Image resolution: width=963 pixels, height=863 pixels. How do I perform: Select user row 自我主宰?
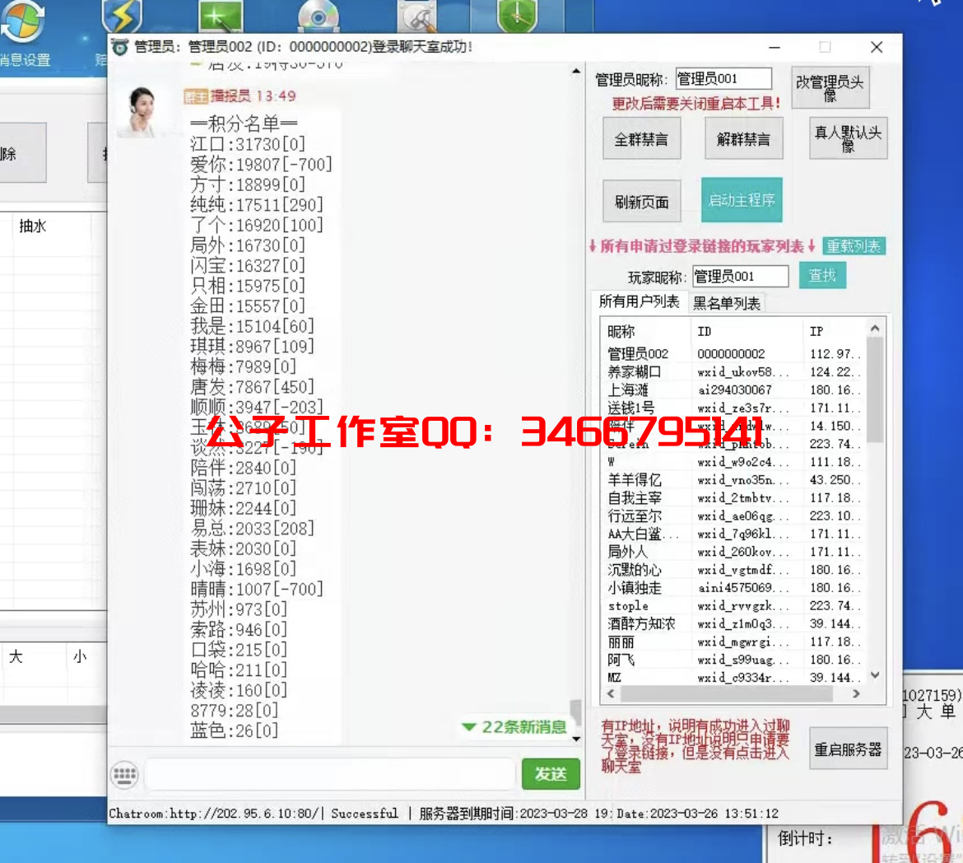(x=733, y=497)
